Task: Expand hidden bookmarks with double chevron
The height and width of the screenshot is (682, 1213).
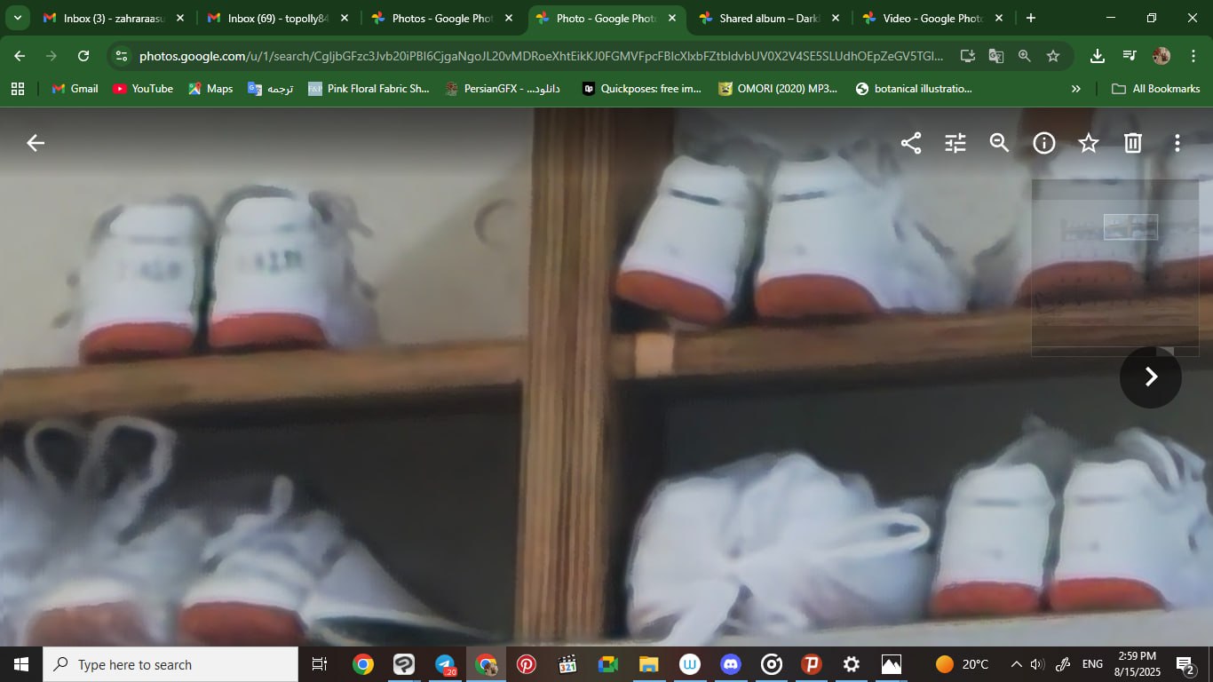Action: point(1076,89)
